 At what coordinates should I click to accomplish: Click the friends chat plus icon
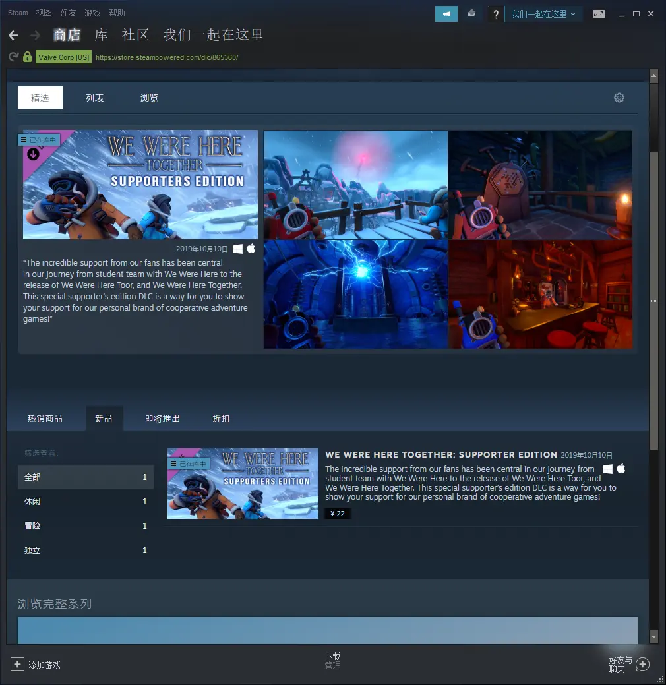click(642, 665)
